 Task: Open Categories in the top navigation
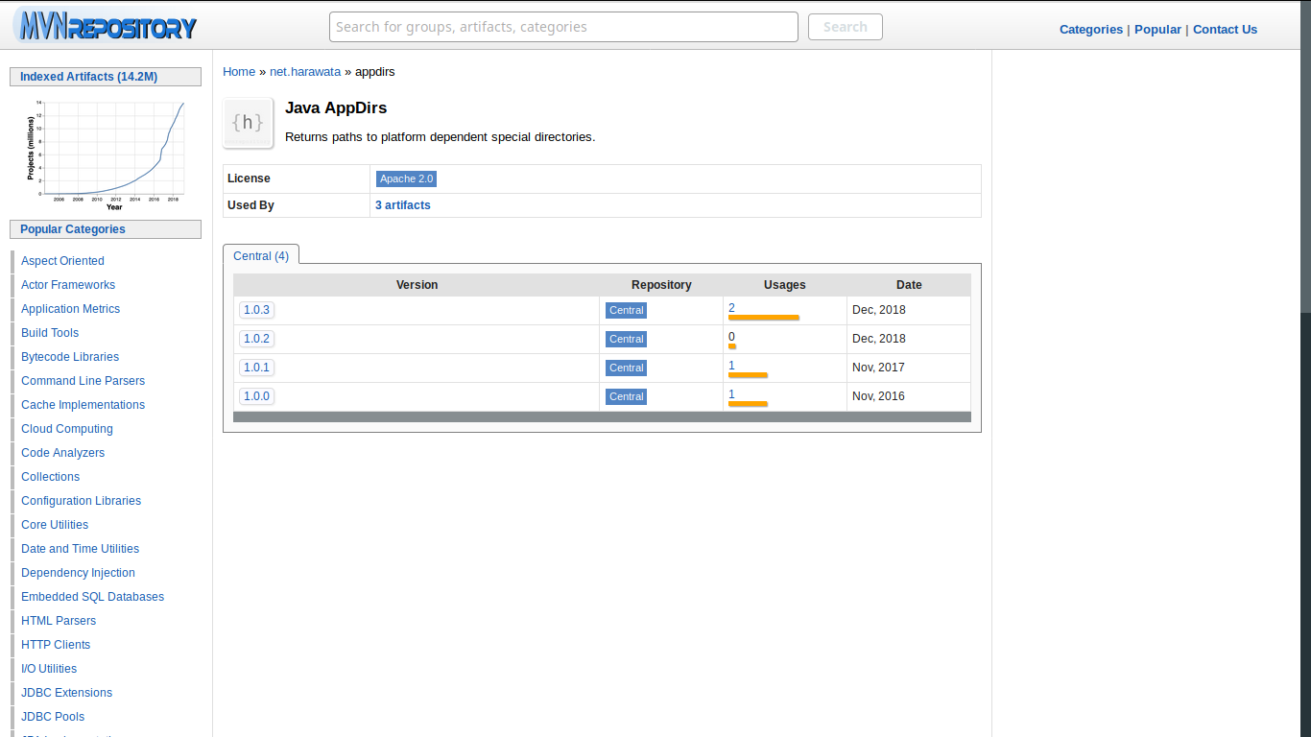[1091, 29]
